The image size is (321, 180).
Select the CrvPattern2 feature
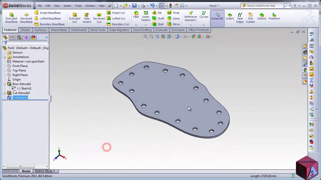(x=20, y=97)
